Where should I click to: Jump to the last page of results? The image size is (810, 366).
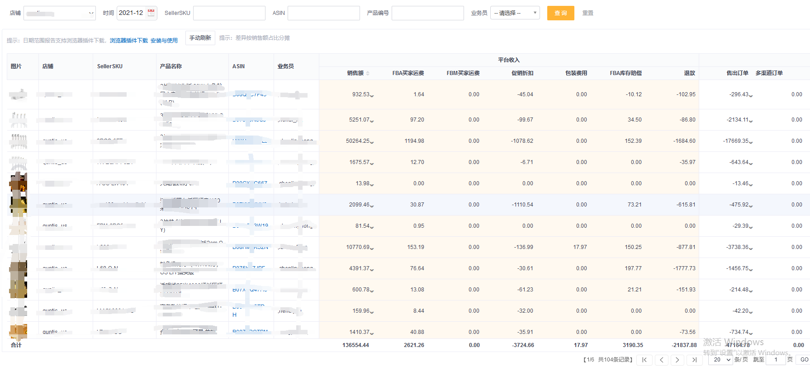(x=694, y=360)
